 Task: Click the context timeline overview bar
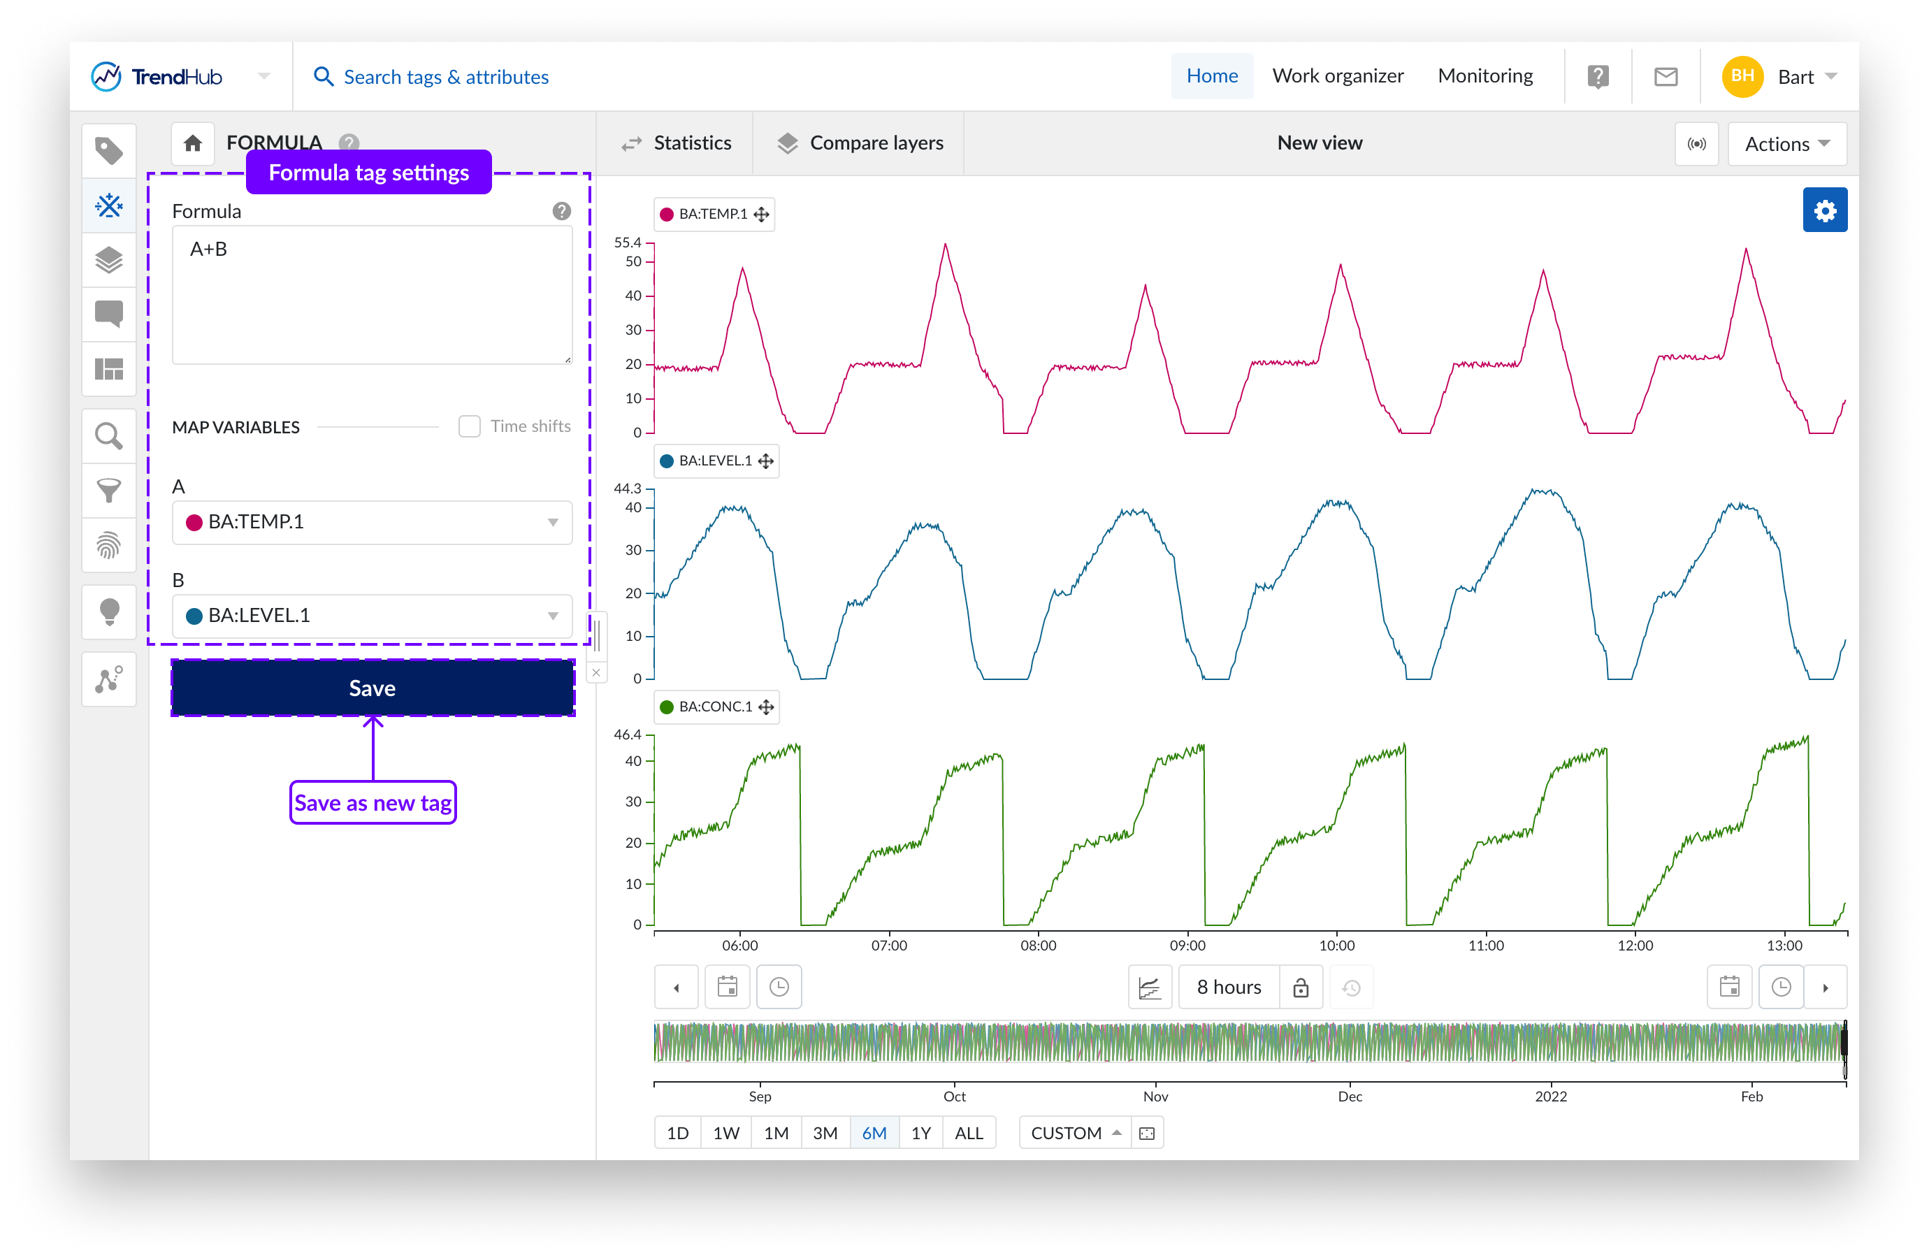click(1248, 1042)
